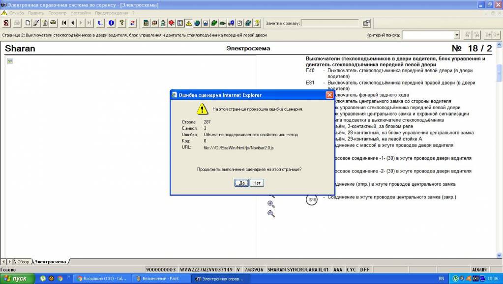This screenshot has width=503, height=284.
Task: Open the Настройки menu
Action: coord(80,13)
